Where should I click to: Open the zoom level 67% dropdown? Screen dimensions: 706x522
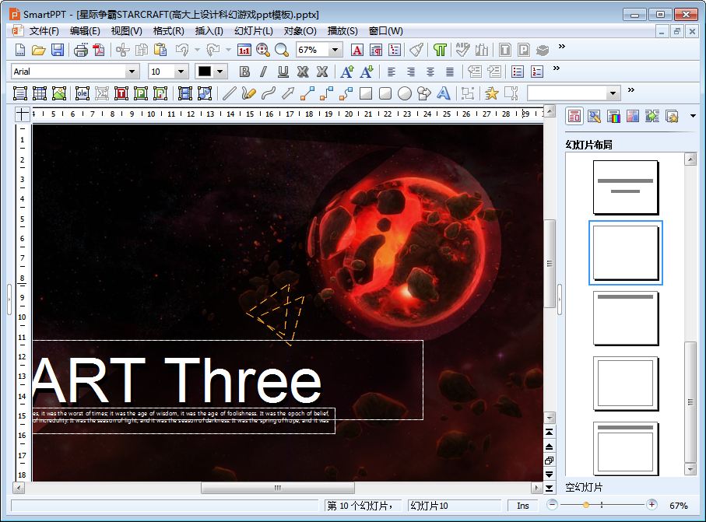click(x=335, y=50)
